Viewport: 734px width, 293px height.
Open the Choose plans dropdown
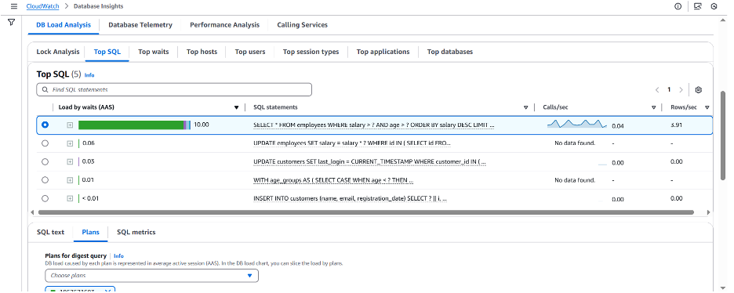pos(151,276)
